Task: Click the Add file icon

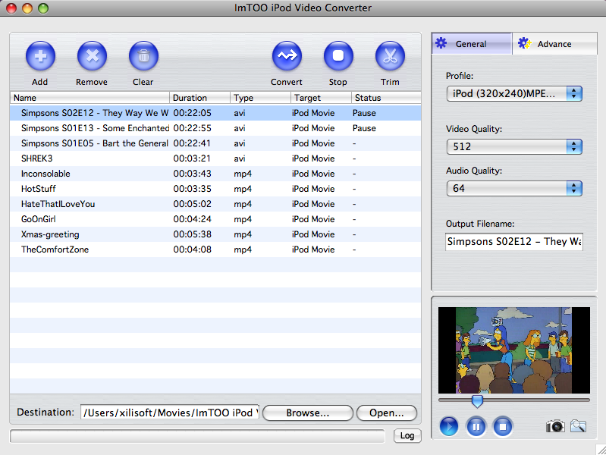Action: [x=40, y=56]
